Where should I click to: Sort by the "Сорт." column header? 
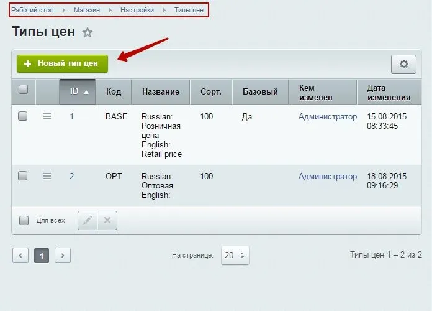(211, 91)
